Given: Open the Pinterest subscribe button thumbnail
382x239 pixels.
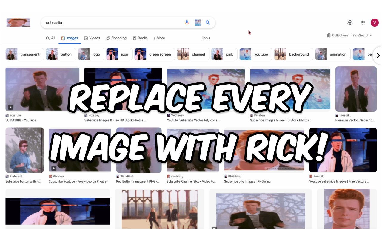Looking at the screenshot, I should pos(24,150).
